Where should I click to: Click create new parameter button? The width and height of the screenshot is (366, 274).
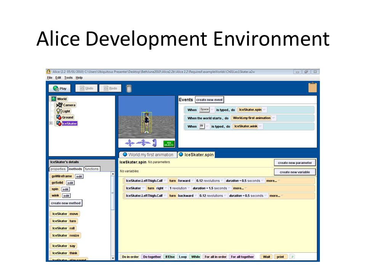tap(295, 162)
